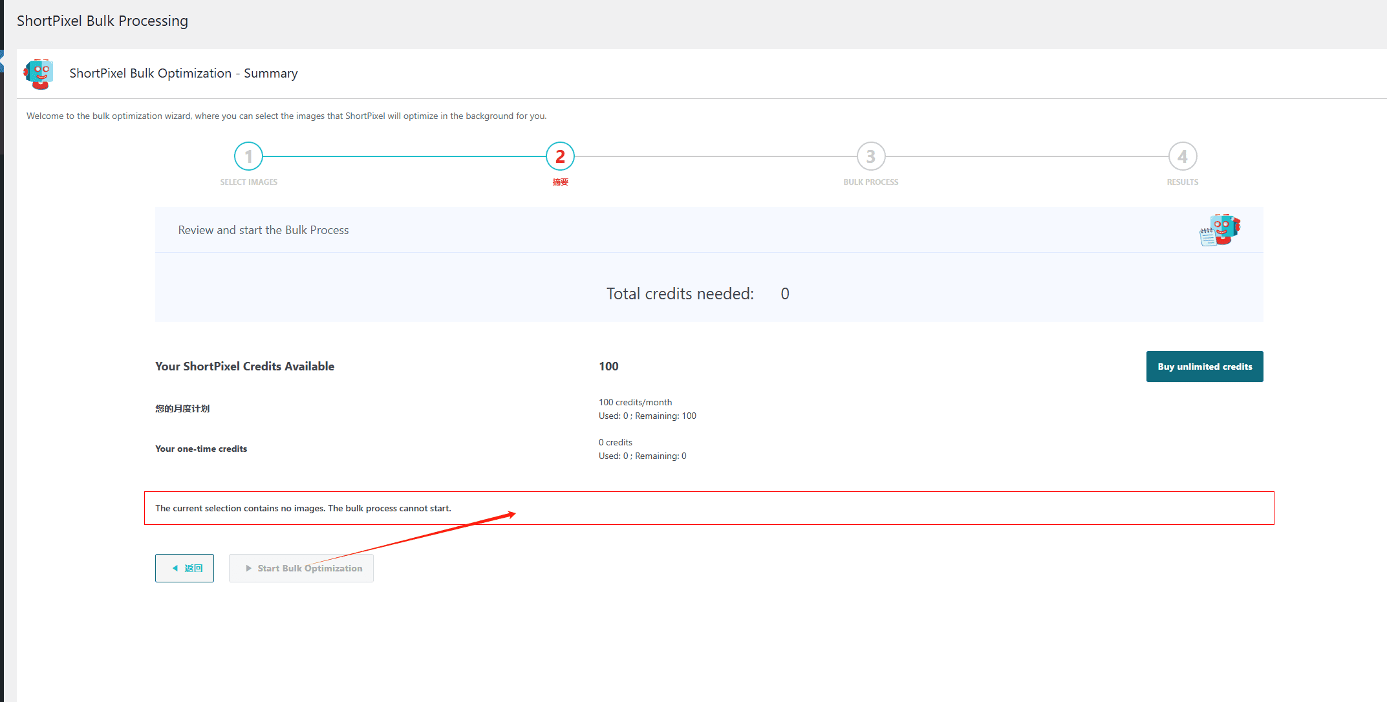
Task: Open step 4 Results circle
Action: [x=1183, y=156]
